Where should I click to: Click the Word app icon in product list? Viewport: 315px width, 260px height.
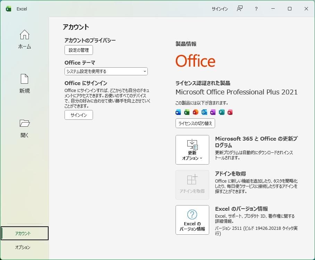(x=178, y=112)
